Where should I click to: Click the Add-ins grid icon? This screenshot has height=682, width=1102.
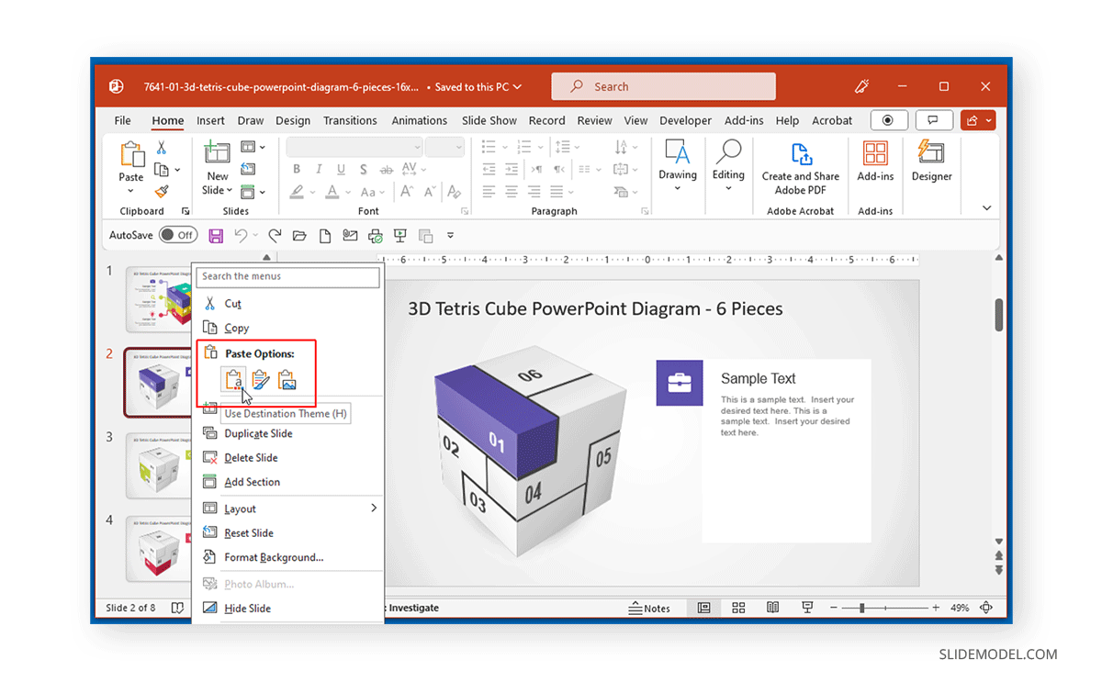coord(875,153)
